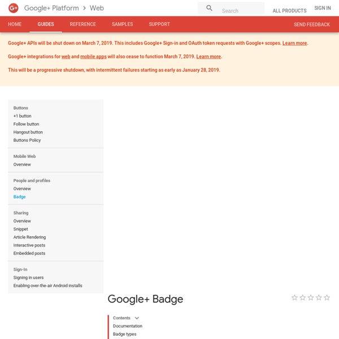Open Overview under People and profiles

[22, 189]
